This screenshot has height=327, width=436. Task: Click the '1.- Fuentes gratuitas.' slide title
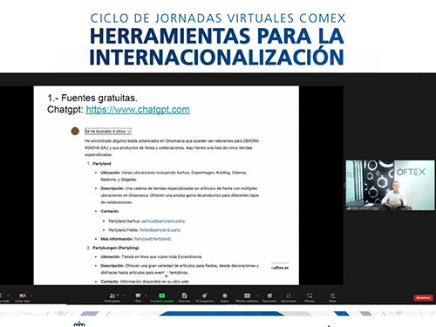point(92,98)
